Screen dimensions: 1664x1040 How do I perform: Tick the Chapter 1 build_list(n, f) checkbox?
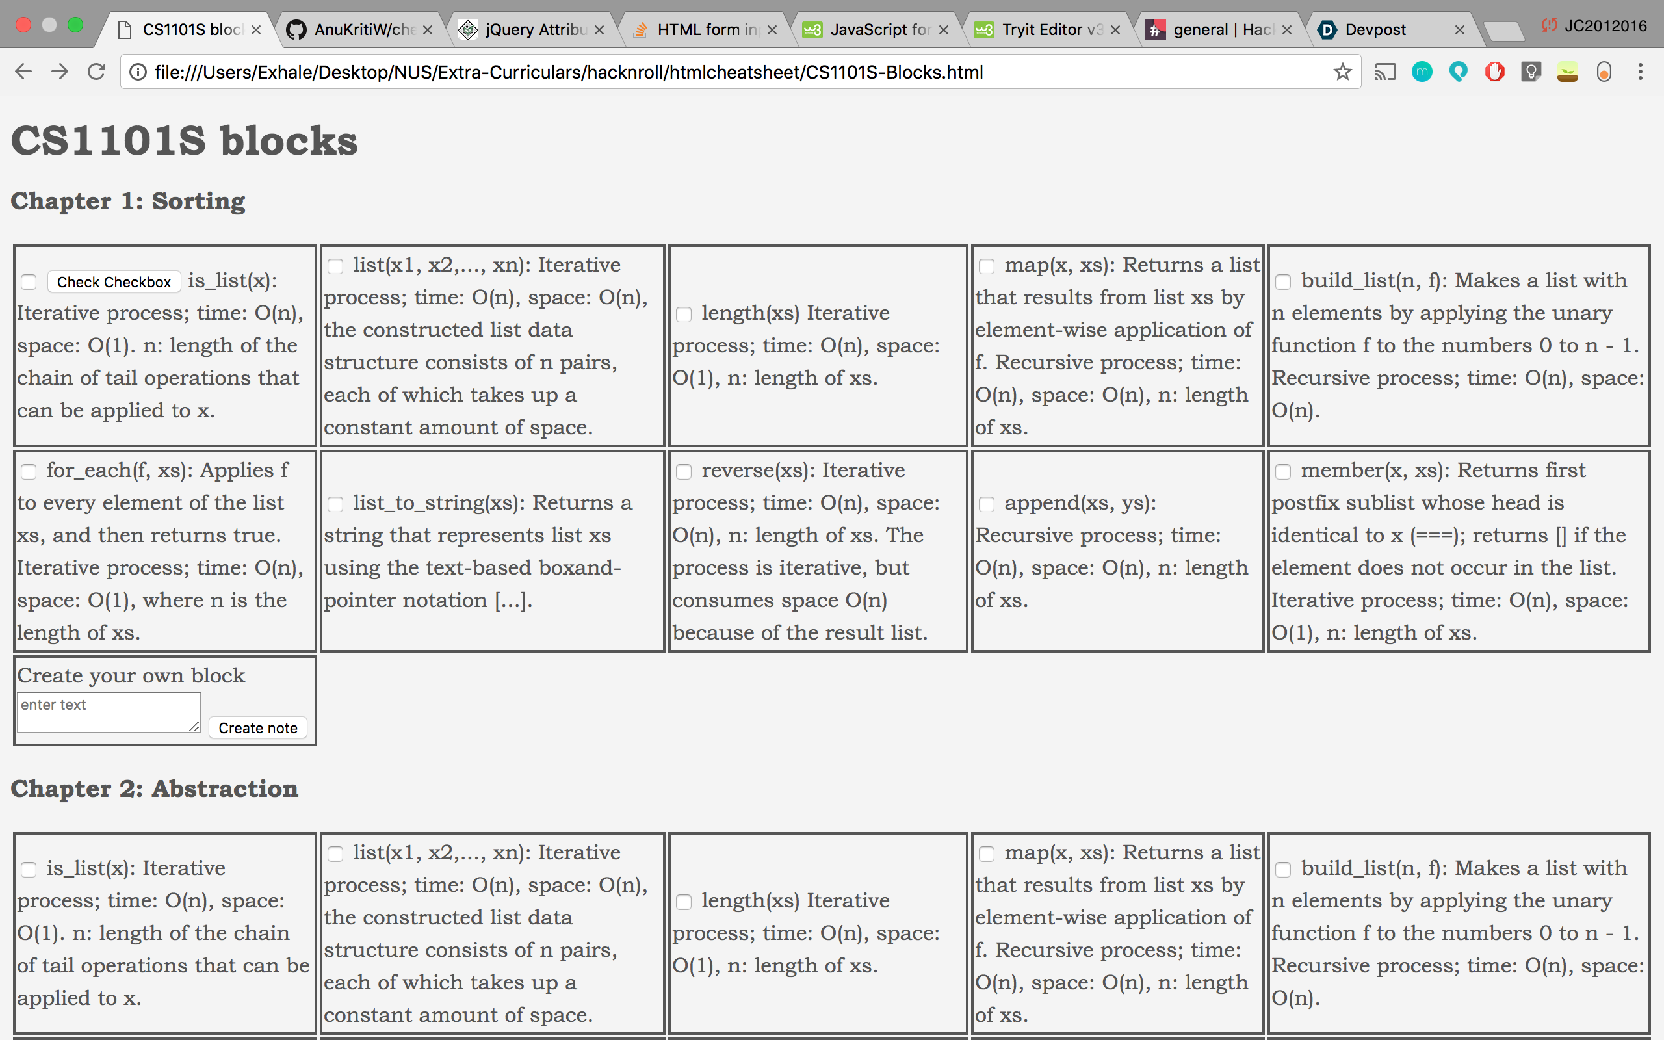click(1283, 282)
